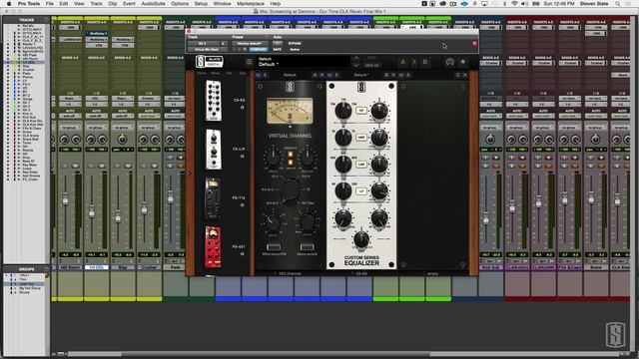Image resolution: width=639 pixels, height=359 pixels.
Task: Open the Crusher output selector on the mixer
Action: click(x=149, y=104)
